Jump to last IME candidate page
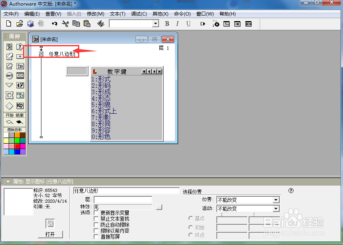Viewport: 343px width, 245px height. [159, 72]
